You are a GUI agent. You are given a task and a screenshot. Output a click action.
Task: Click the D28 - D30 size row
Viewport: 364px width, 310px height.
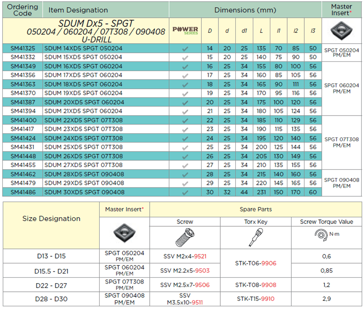(x=51, y=299)
